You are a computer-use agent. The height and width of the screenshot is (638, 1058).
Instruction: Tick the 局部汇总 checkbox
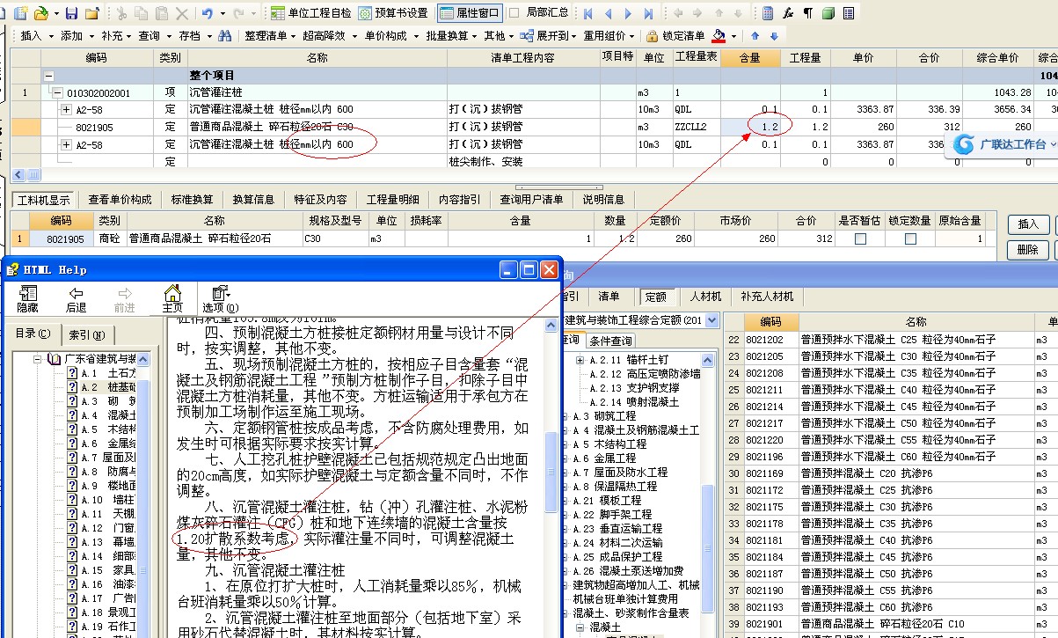[x=514, y=13]
